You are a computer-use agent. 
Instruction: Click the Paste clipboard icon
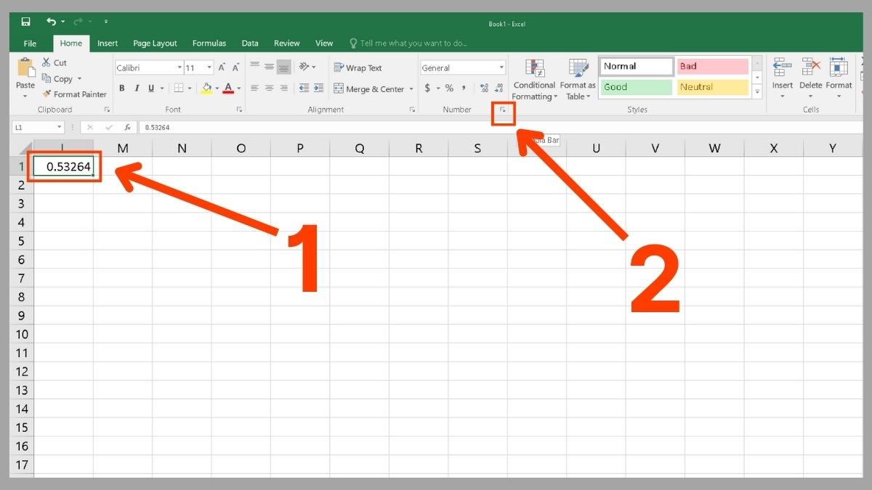(x=26, y=68)
